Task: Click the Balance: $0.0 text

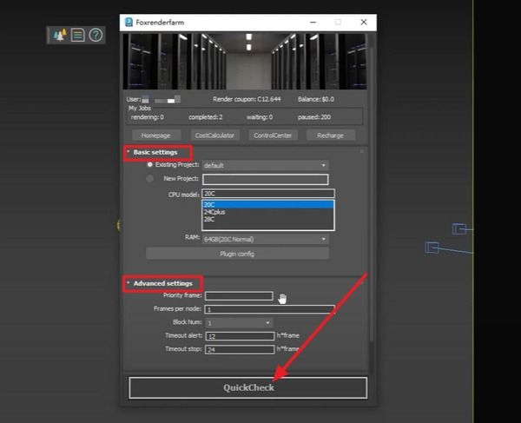Action: [x=316, y=99]
